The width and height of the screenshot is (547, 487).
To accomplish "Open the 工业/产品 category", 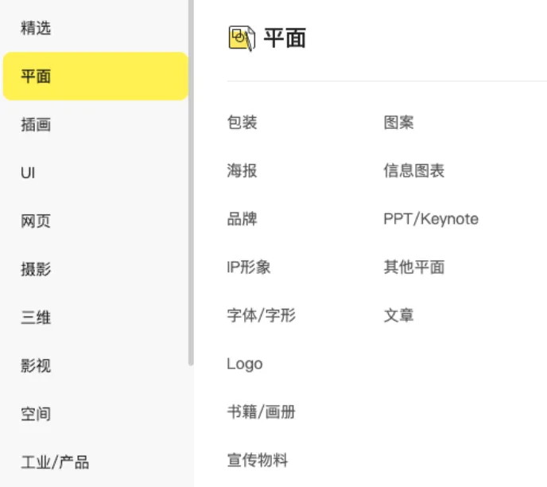I will [55, 462].
